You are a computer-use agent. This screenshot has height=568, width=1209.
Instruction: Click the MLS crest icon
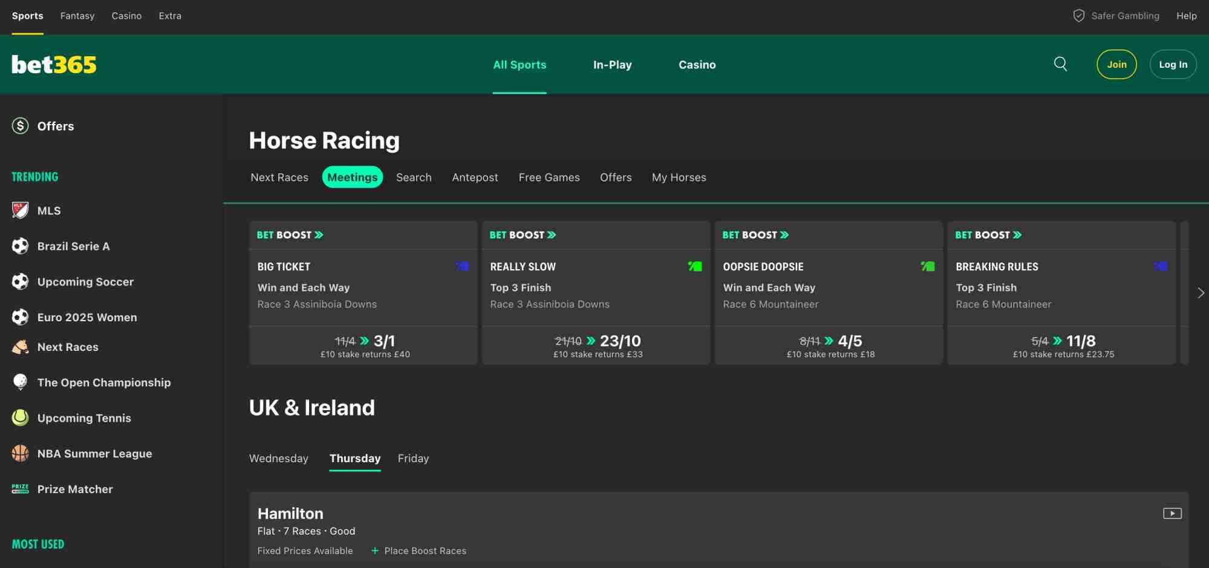click(21, 211)
